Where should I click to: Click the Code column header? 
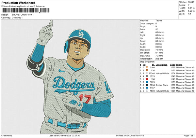coord(172,64)
